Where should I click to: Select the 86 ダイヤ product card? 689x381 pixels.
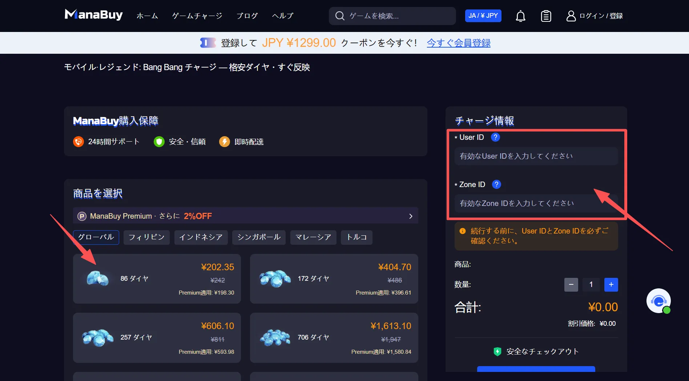pyautogui.click(x=157, y=279)
